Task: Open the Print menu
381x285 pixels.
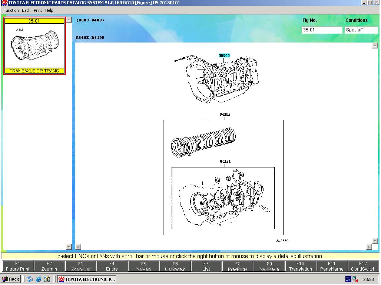Action: click(38, 10)
